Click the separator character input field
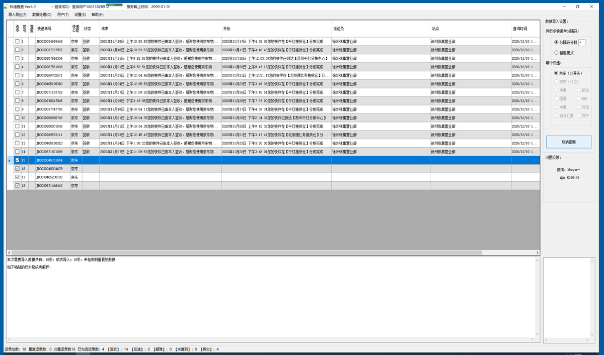The image size is (604, 355). point(582,43)
